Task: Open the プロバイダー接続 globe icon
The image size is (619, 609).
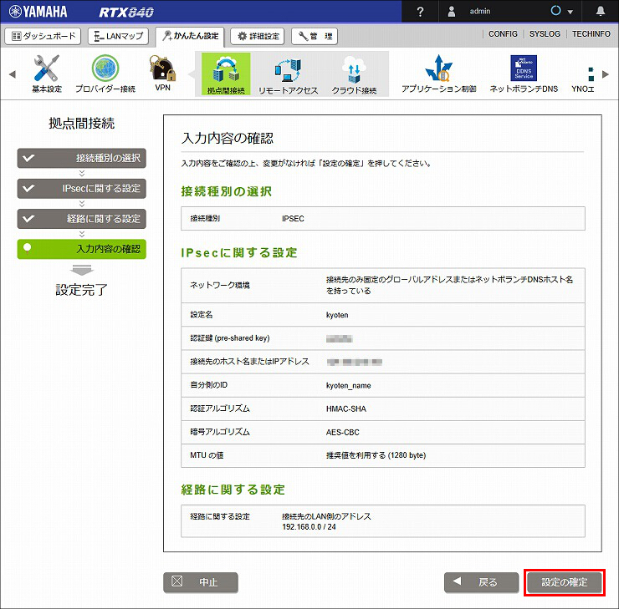Action: coord(105,74)
